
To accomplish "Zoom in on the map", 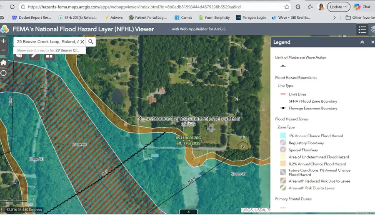I will 3,41.
